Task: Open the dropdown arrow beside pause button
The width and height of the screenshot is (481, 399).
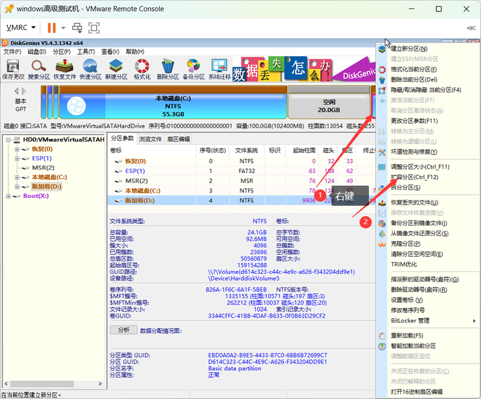Action: 63,27
